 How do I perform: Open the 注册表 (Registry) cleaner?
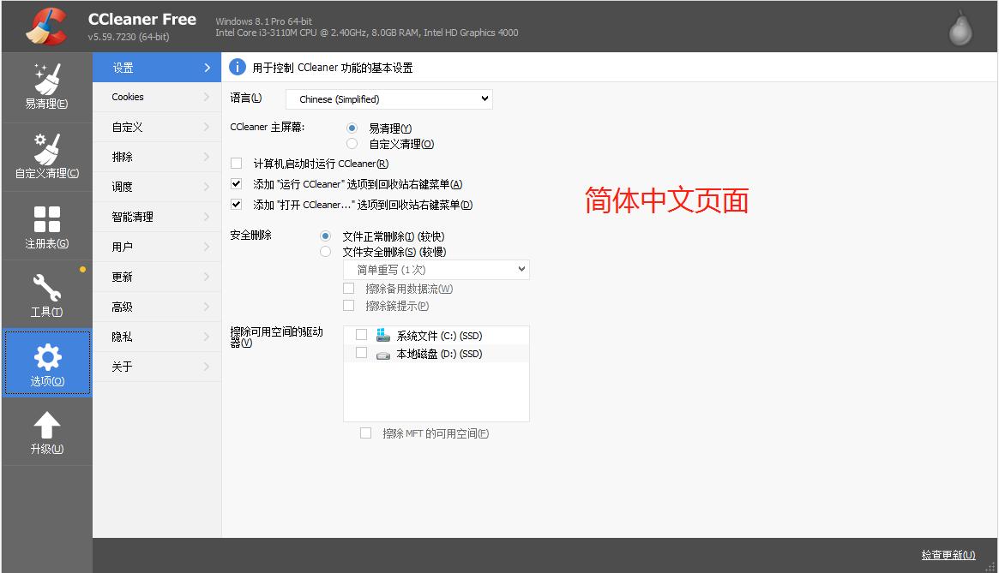[47, 224]
